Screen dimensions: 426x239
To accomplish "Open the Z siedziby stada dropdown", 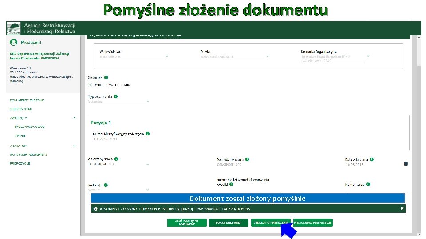I will (118, 164).
